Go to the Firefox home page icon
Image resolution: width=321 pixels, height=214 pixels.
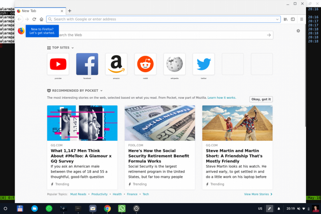coord(41,19)
